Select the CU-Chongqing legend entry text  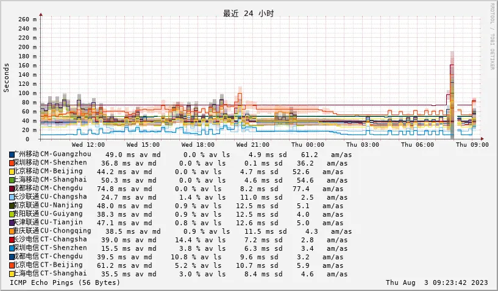(x=52, y=231)
